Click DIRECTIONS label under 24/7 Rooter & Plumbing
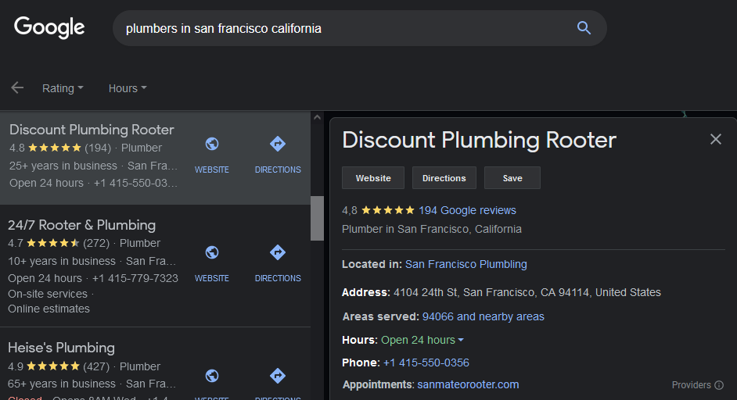Viewport: 737px width, 400px height. click(x=278, y=278)
